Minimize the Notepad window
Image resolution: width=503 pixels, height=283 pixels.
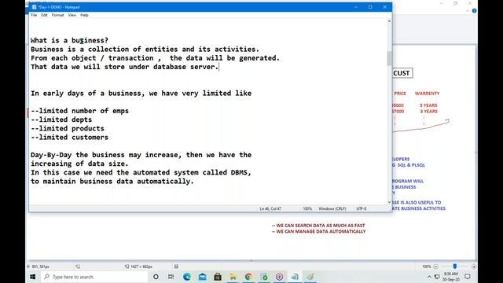pos(356,7)
